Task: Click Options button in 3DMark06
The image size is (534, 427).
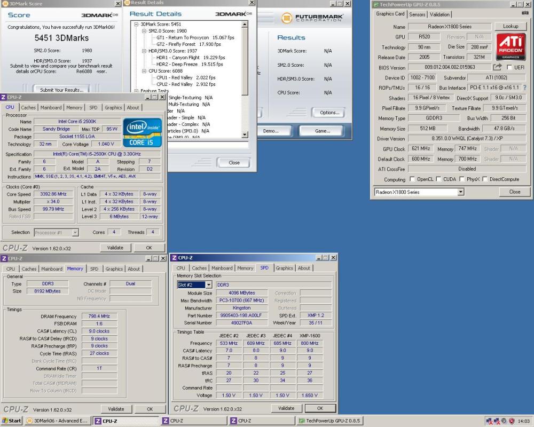Action: click(329, 113)
